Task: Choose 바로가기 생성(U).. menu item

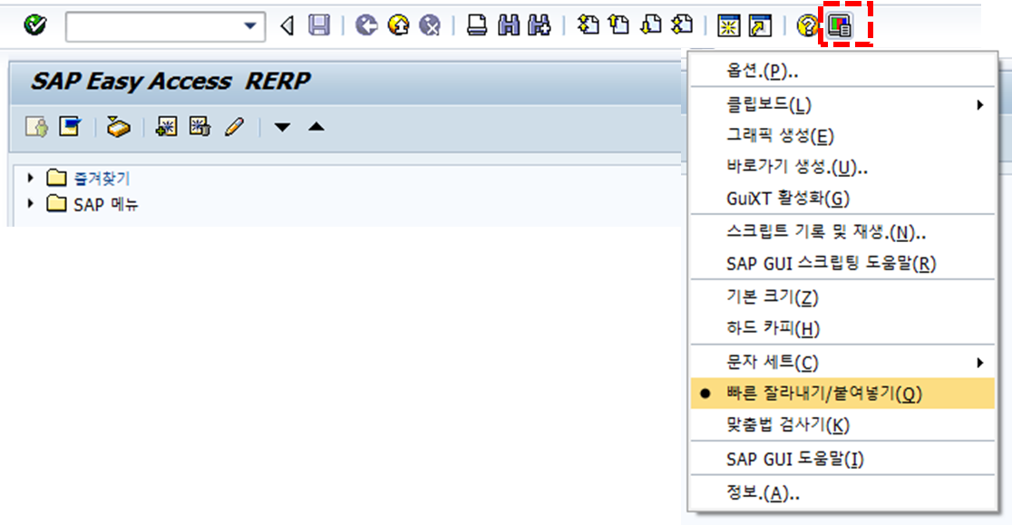Action: (843, 167)
